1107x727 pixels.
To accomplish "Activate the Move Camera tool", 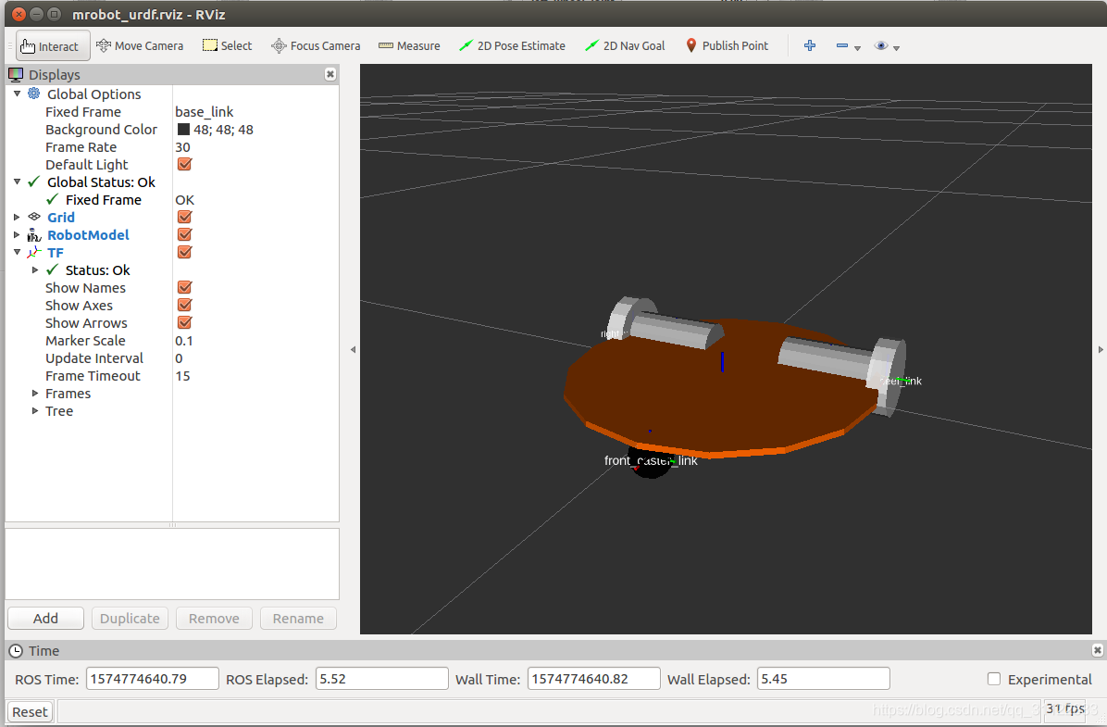I will tap(140, 46).
